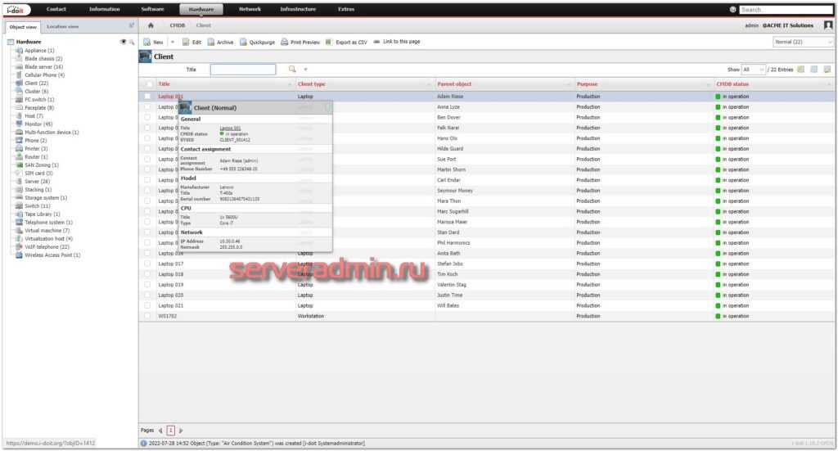Go to next page using pagination arrow
838x451 pixels.
(181, 431)
